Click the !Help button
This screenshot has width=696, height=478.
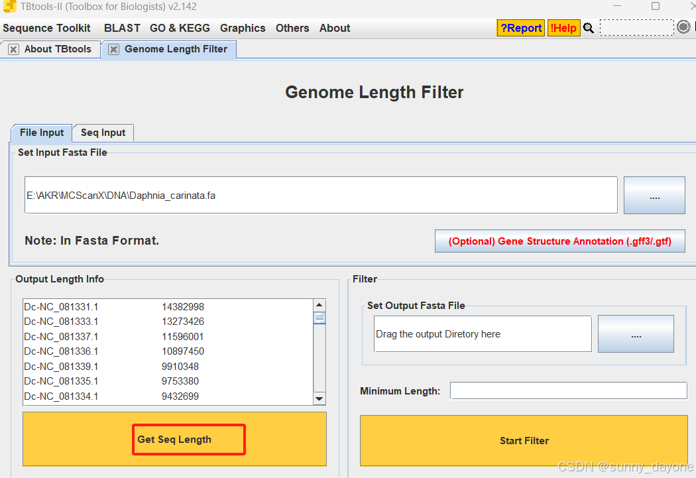click(x=563, y=28)
